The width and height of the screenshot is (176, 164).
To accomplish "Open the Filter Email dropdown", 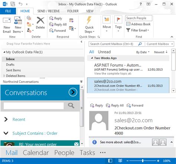I will [137, 30].
